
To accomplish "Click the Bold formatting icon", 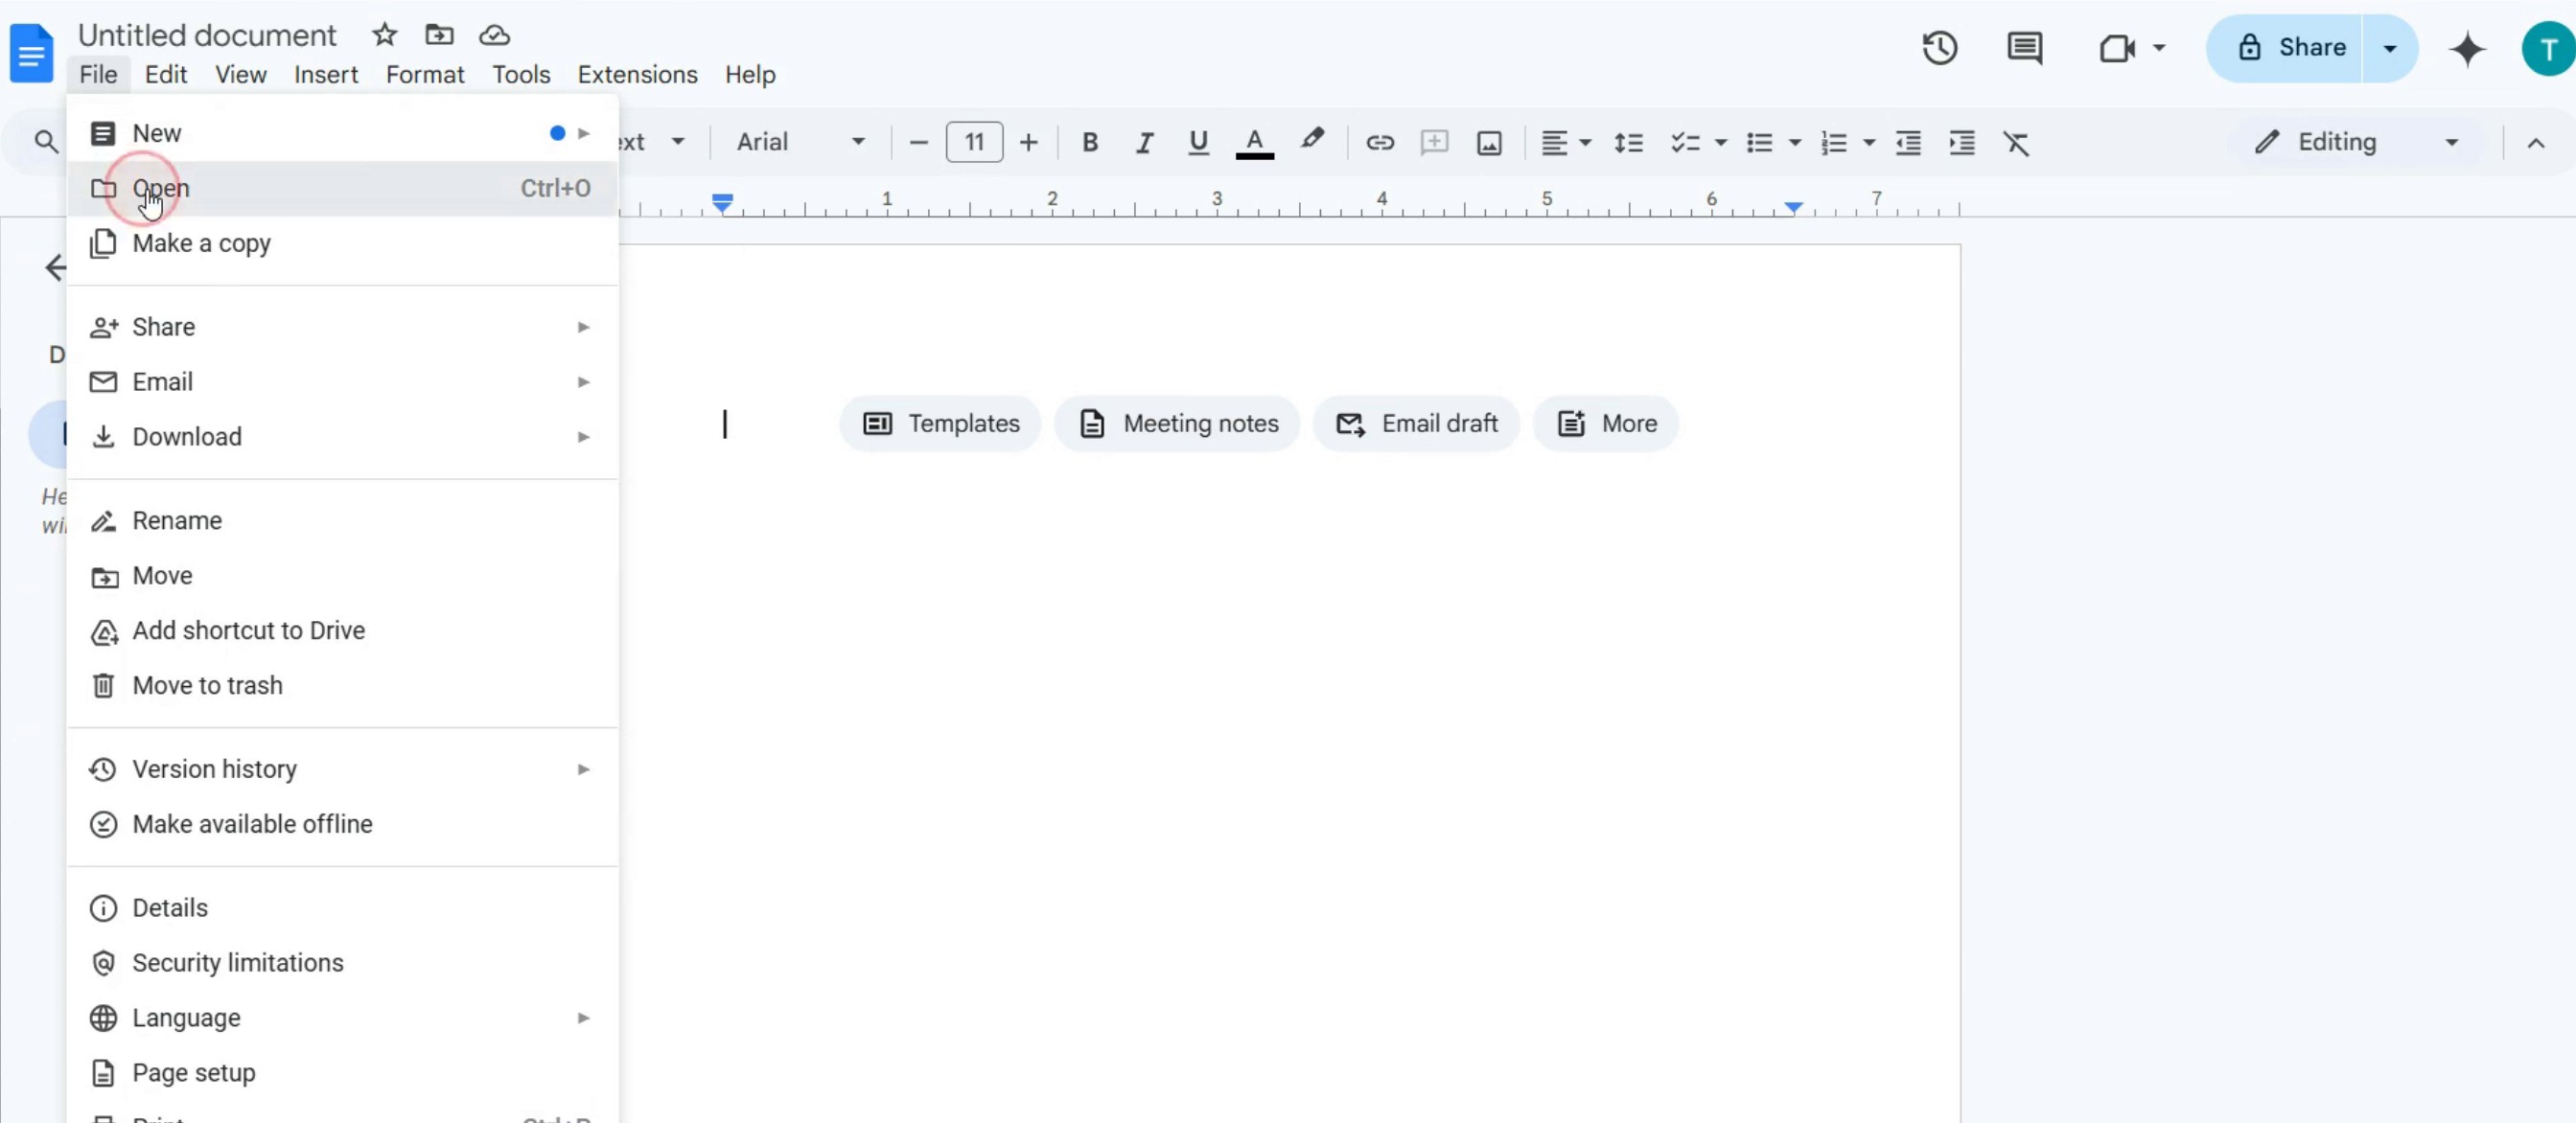I will [x=1090, y=143].
